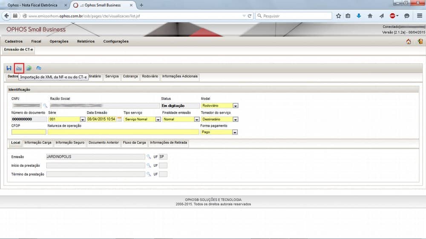The width and height of the screenshot is (426, 239).
Task: Open the Documento Anterior sub-tab
Action: point(104,143)
